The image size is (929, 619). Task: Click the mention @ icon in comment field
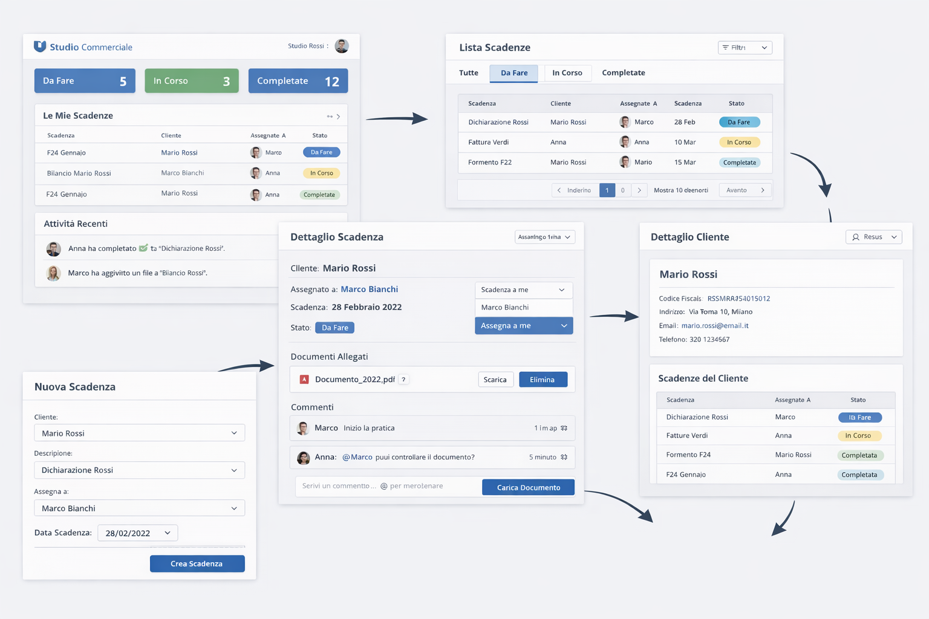(x=383, y=486)
